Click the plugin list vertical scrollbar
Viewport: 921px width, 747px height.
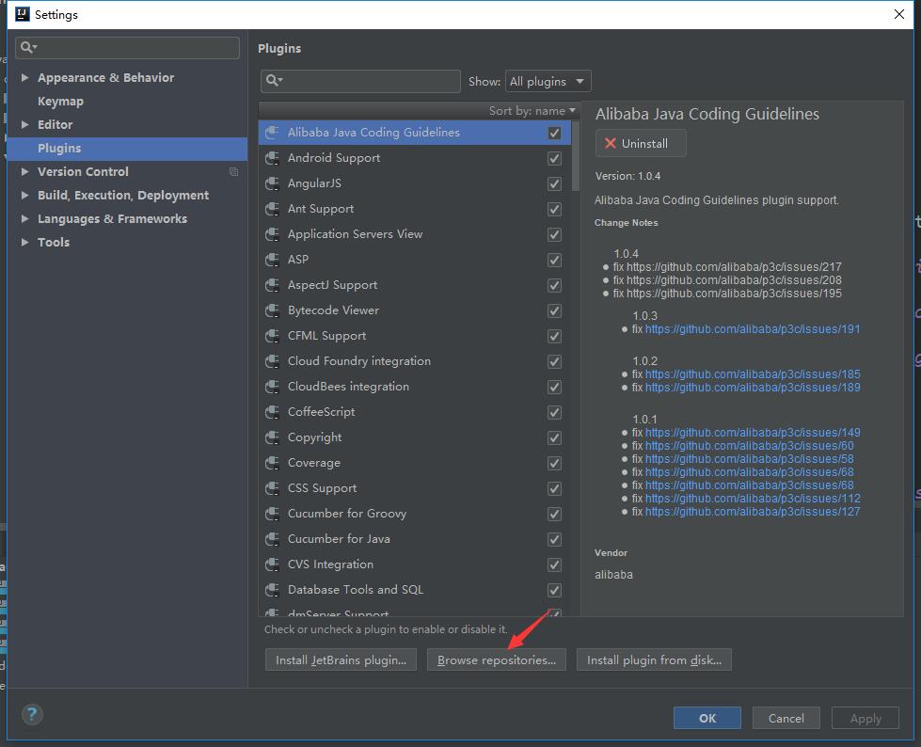[x=576, y=155]
